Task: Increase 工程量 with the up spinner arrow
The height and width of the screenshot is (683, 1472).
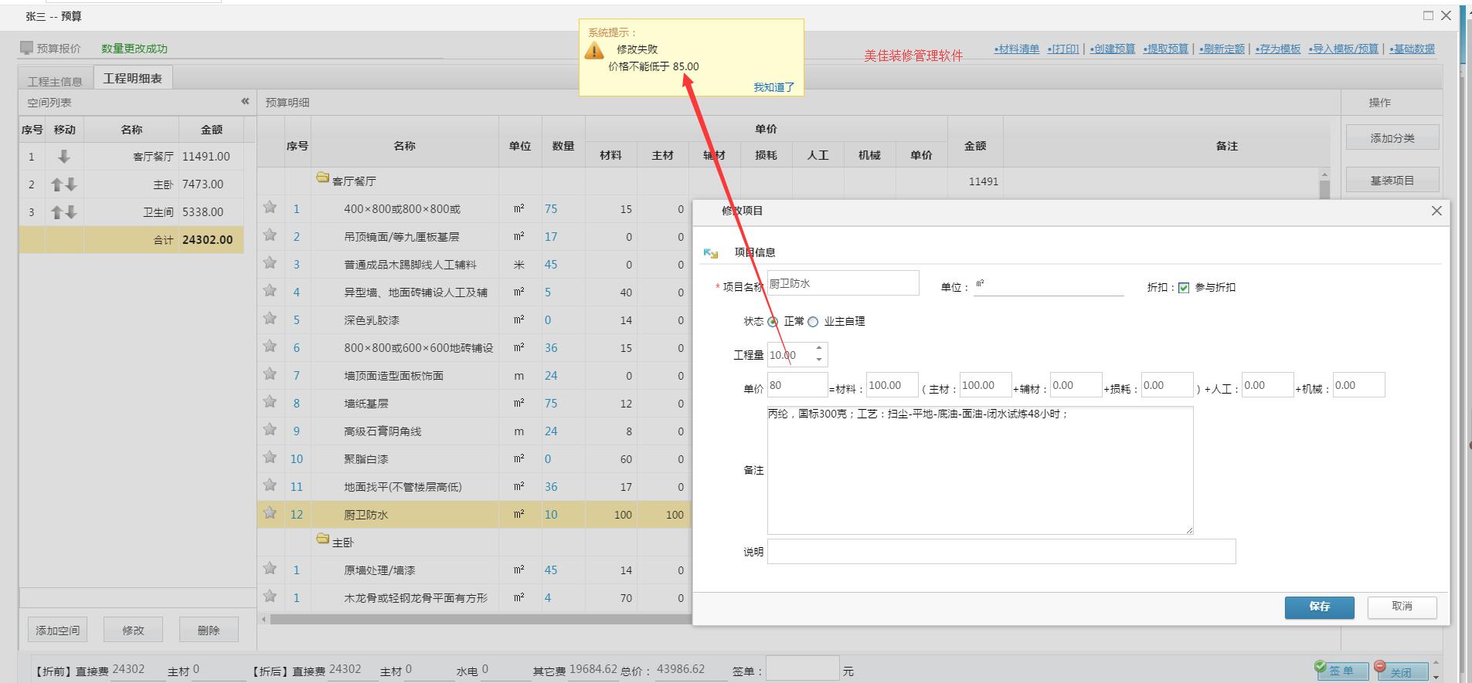Action: (x=819, y=348)
